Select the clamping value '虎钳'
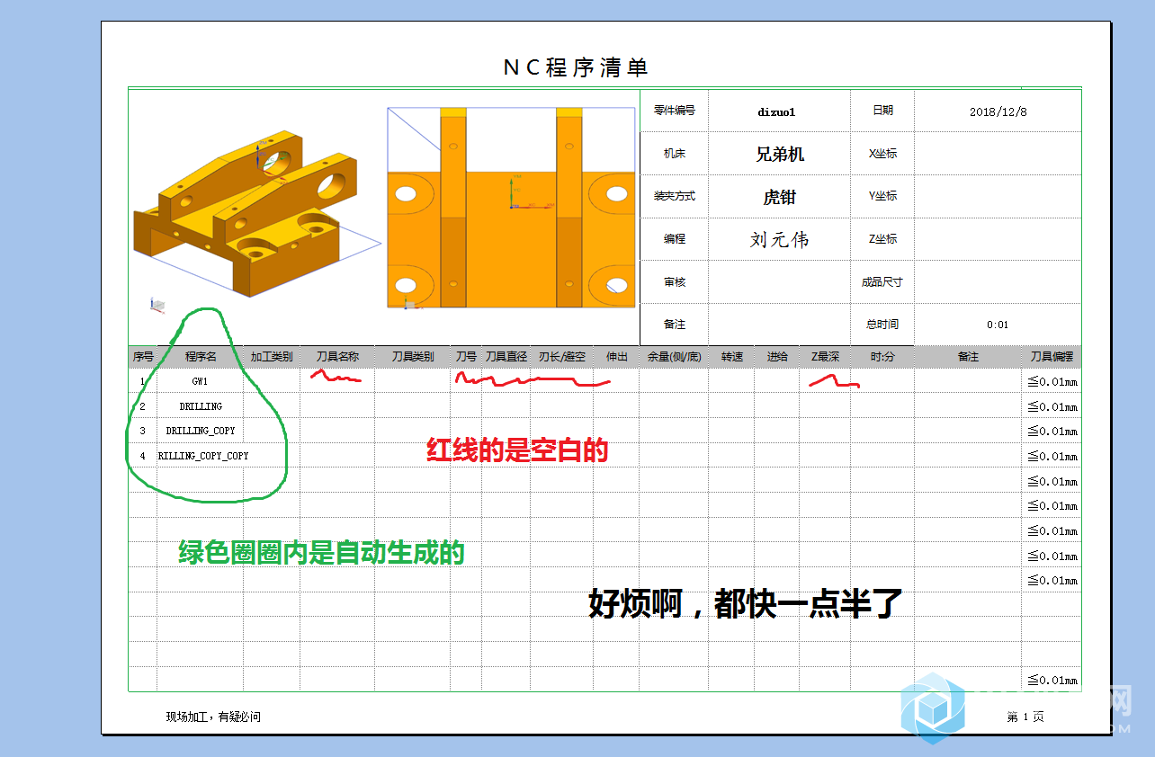The width and height of the screenshot is (1155, 757). pyautogui.click(x=779, y=197)
